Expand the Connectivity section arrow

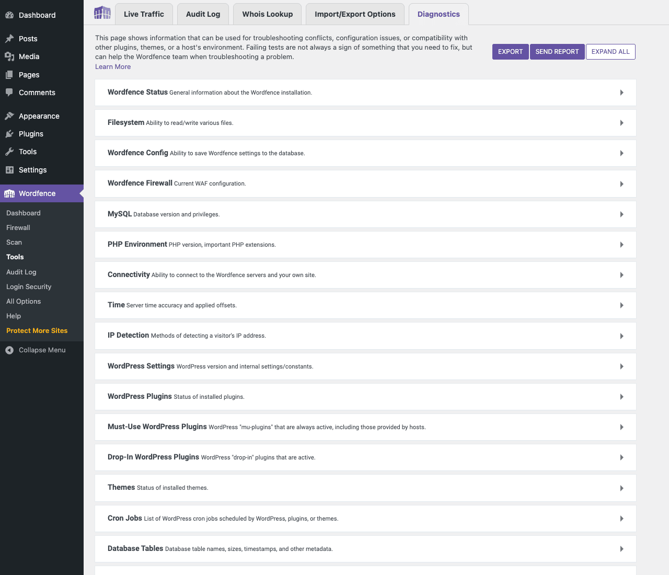tap(622, 275)
